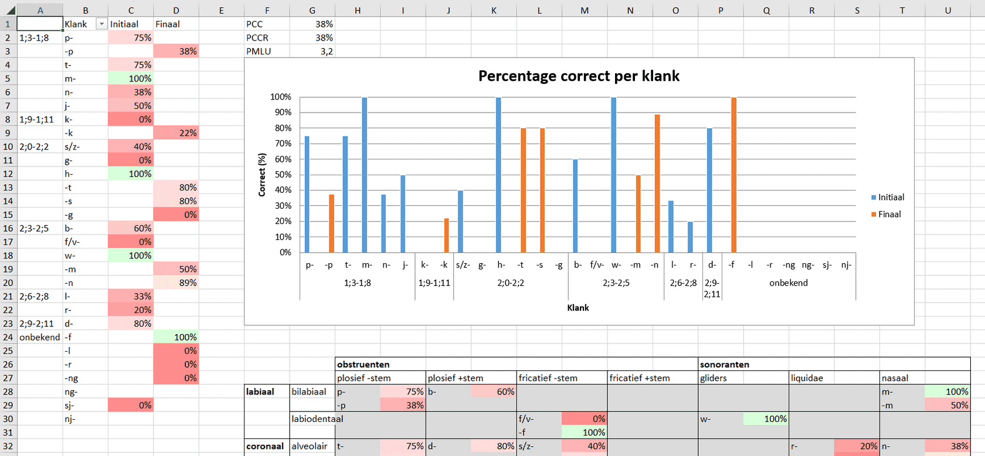This screenshot has width=985, height=456.
Task: Click the 'PCC' label cell
Action: tap(267, 24)
